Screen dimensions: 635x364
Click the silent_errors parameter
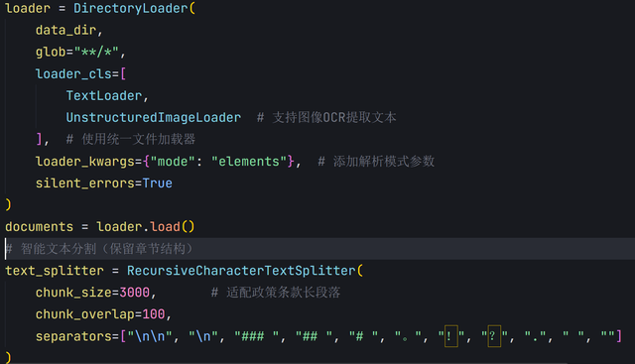84,183
